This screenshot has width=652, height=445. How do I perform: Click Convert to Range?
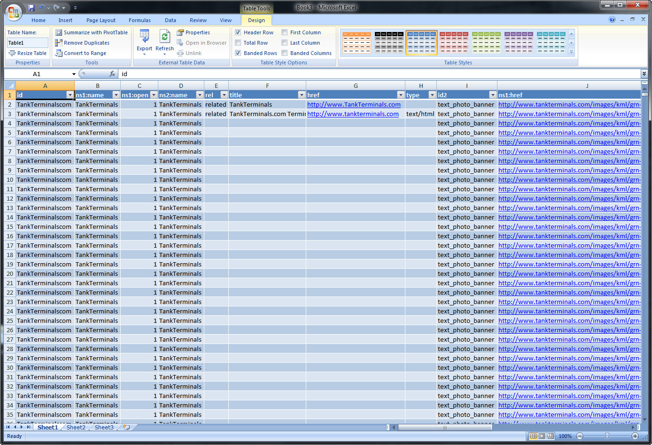(81, 53)
